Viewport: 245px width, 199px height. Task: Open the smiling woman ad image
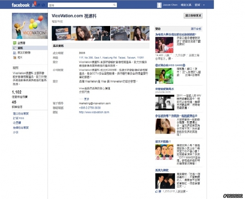165,126
